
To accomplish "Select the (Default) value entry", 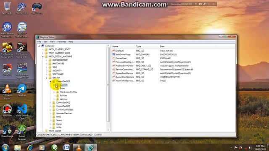I will click(x=119, y=51).
